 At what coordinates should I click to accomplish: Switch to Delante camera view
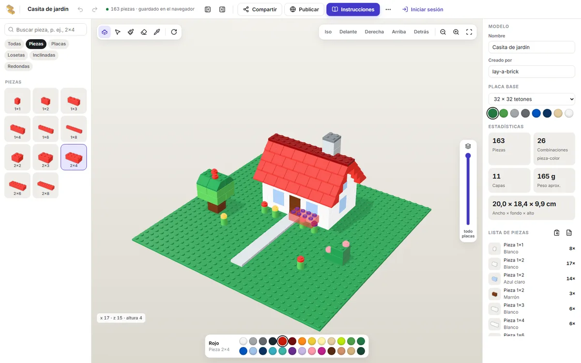[348, 32]
